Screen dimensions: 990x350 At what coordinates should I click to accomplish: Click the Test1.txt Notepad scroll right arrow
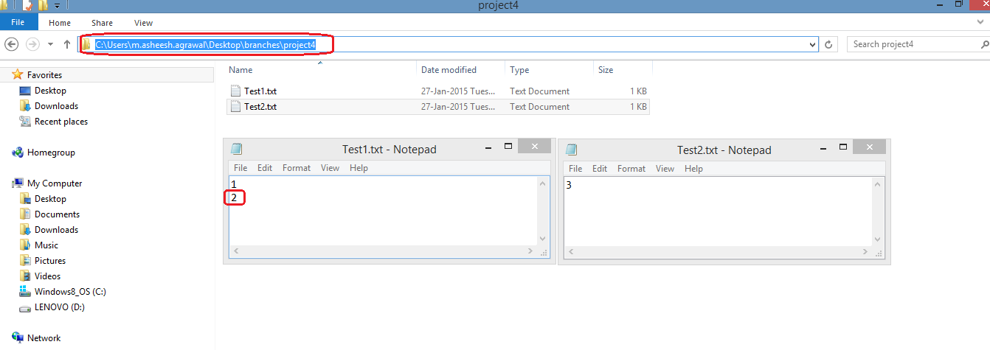point(530,251)
